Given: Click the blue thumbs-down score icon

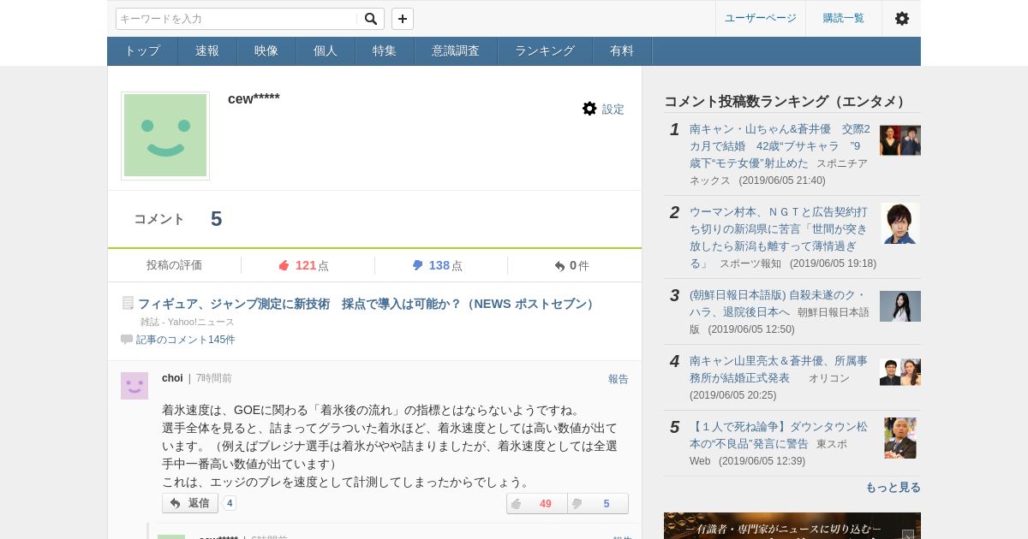Looking at the screenshot, I should point(417,265).
